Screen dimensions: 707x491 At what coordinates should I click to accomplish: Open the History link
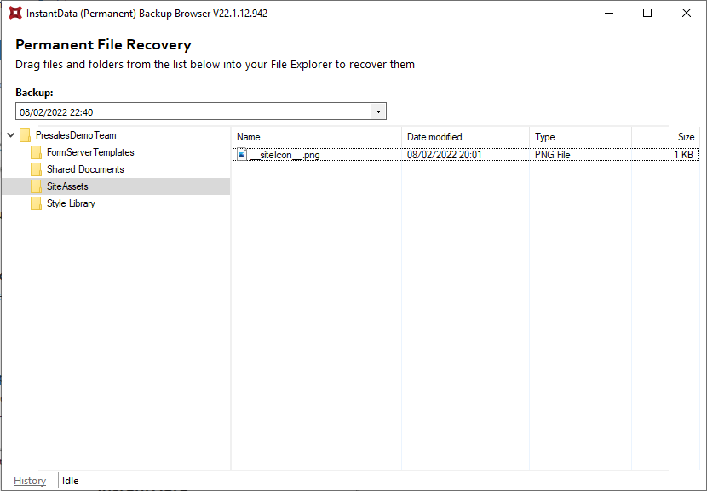coord(30,481)
